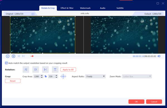This screenshot has width=167, height=108.
Task: Open the Watermark tab
Action: (85, 8)
